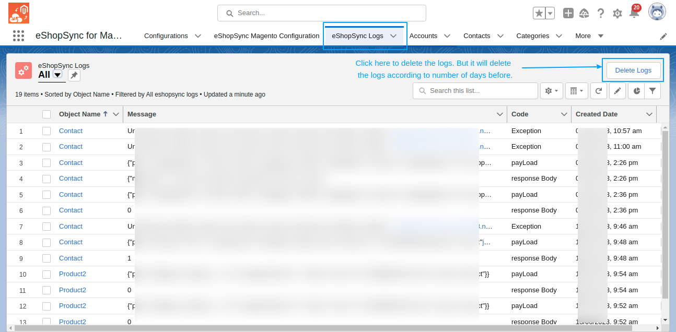This screenshot has height=332, width=676.
Task: Open the user profile avatar
Action: 657,12
